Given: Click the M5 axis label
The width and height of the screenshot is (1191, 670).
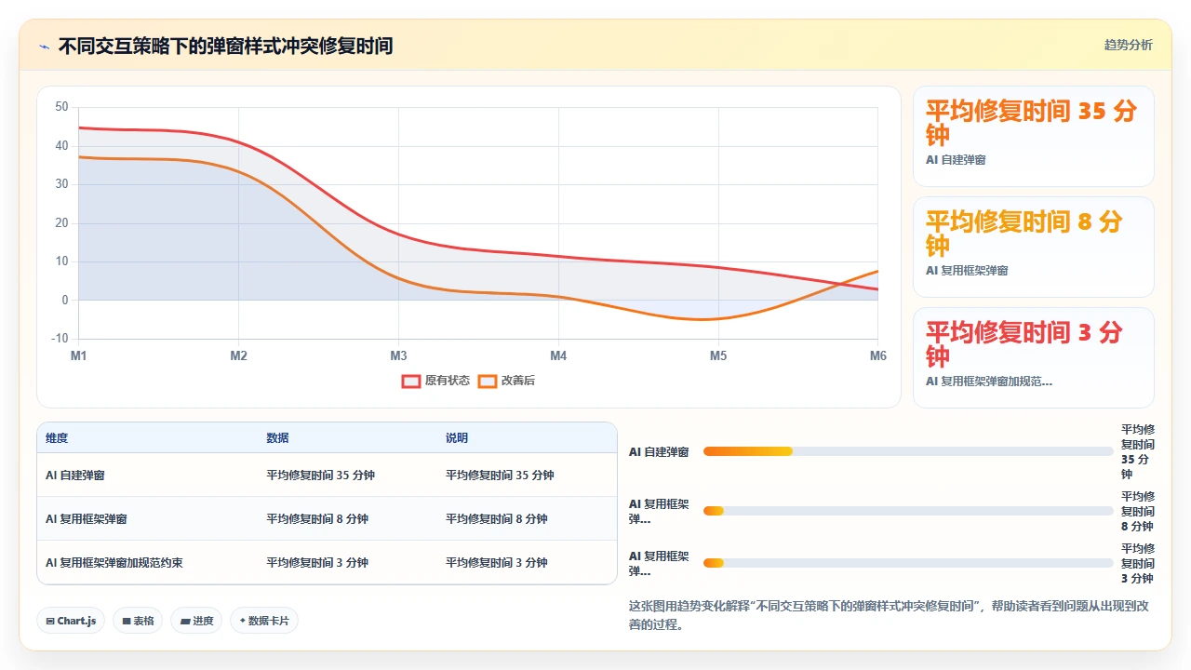Looking at the screenshot, I should click(718, 355).
